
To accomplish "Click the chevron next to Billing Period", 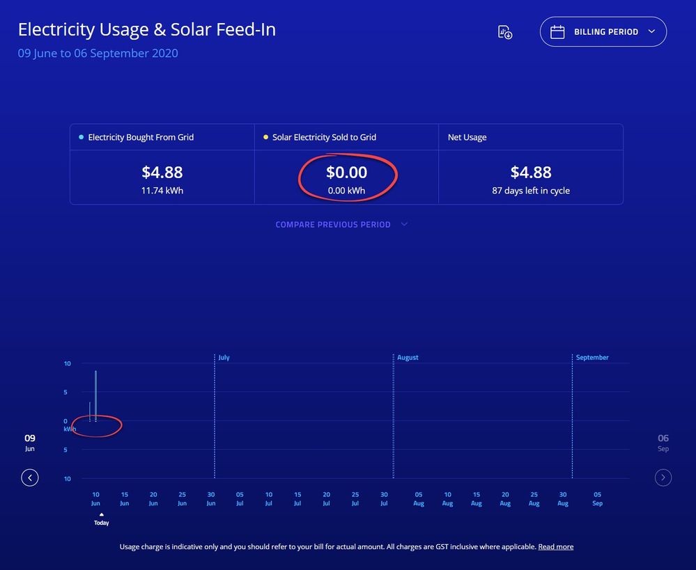I will [x=651, y=31].
